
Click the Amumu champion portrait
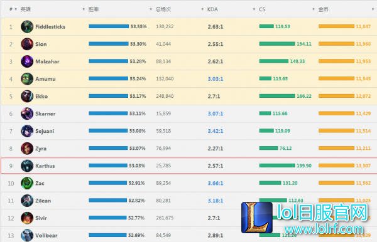tap(27, 79)
